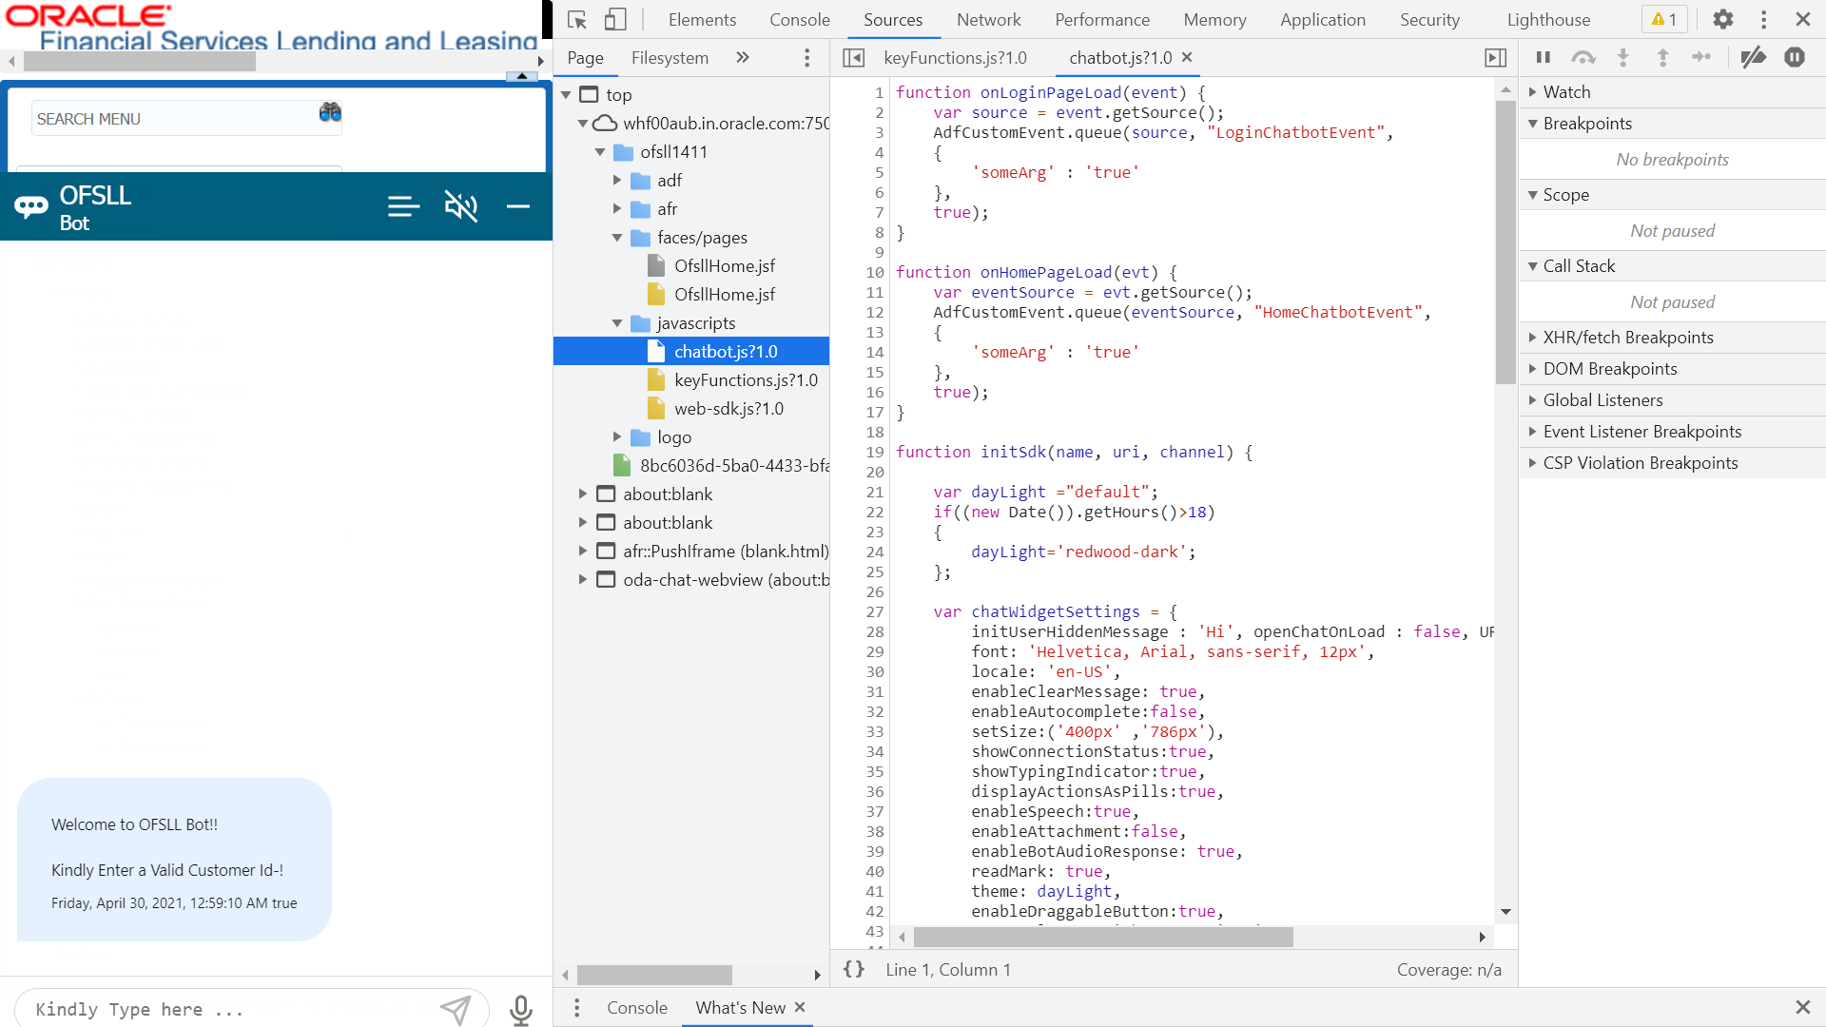This screenshot has width=1826, height=1027.
Task: Select web-sdk.js?1.0 in file tree
Action: point(728,409)
